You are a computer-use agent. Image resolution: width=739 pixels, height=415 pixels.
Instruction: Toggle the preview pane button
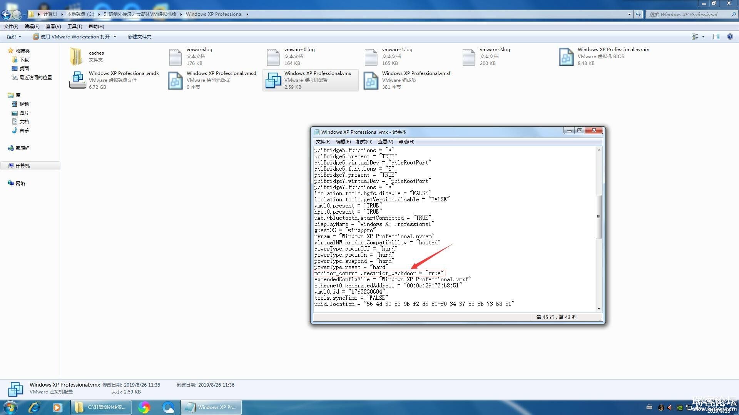716,37
